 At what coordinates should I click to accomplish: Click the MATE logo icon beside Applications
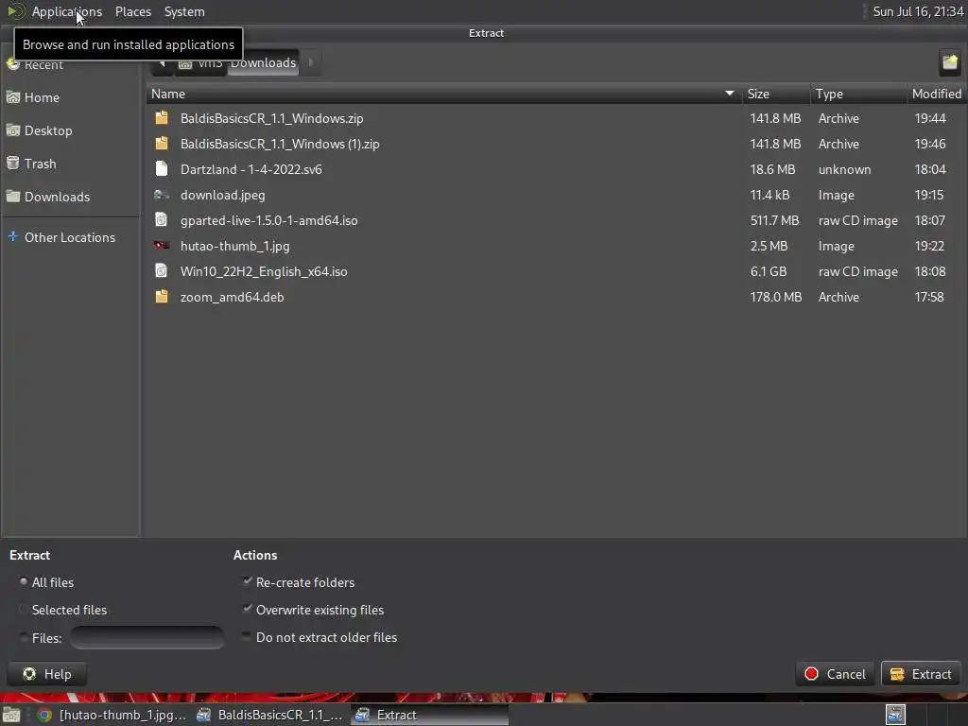(15, 11)
